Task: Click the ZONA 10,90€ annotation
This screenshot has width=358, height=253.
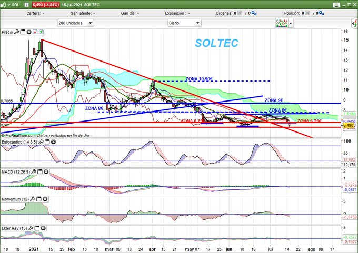Action: click(199, 79)
